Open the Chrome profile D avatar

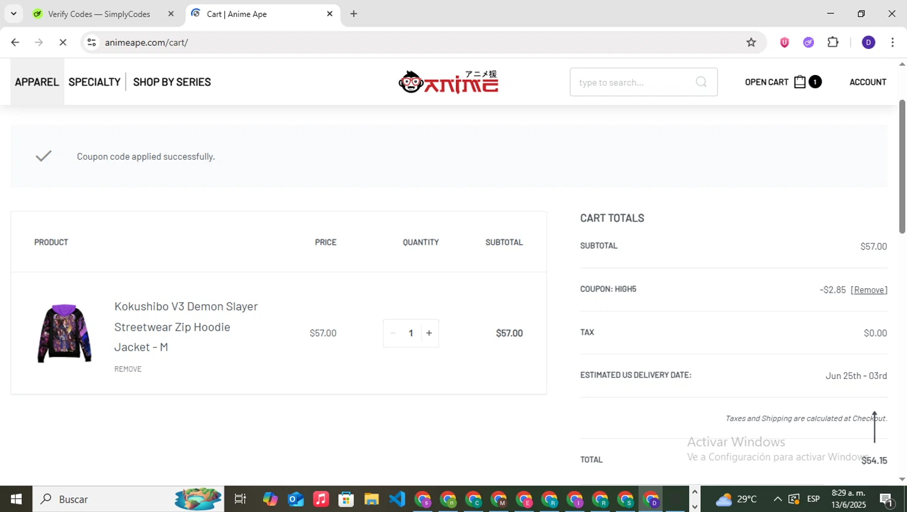tap(868, 42)
